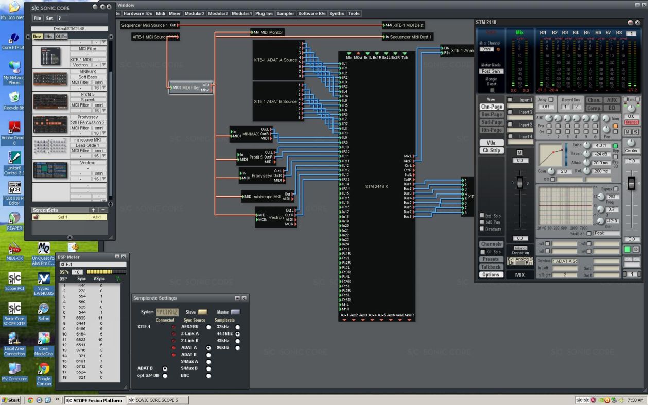
Task: Click the Start button on taskbar
Action: click(11, 400)
